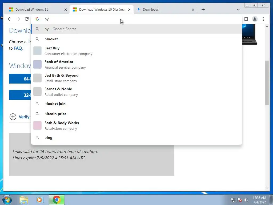Open a new tab with the plus button
Screen dimensions: 273x205
point(203,10)
